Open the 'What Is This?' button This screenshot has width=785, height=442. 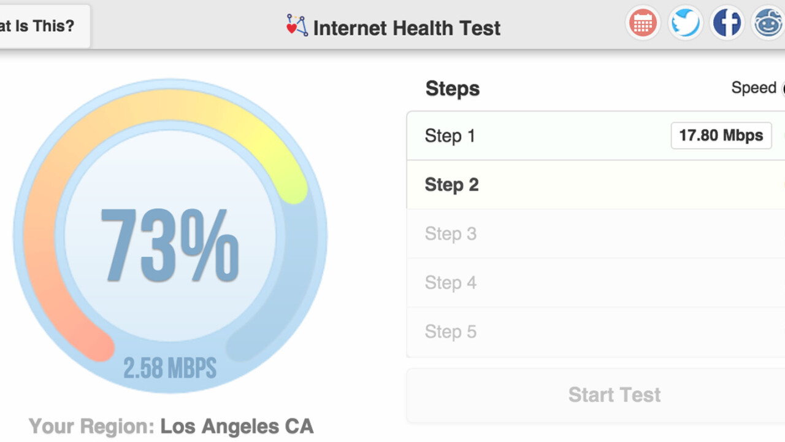pos(43,26)
